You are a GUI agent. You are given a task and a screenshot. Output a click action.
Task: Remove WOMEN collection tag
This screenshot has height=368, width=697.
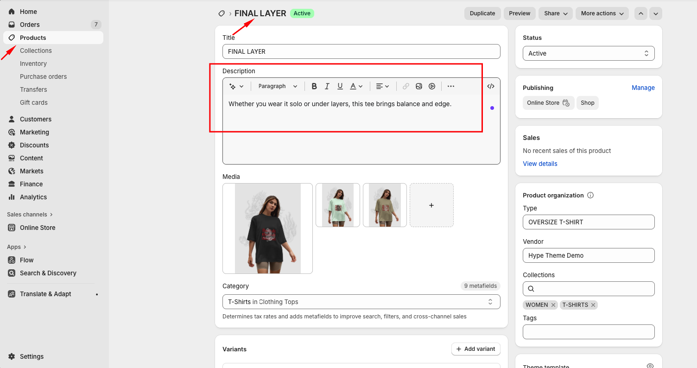point(553,305)
